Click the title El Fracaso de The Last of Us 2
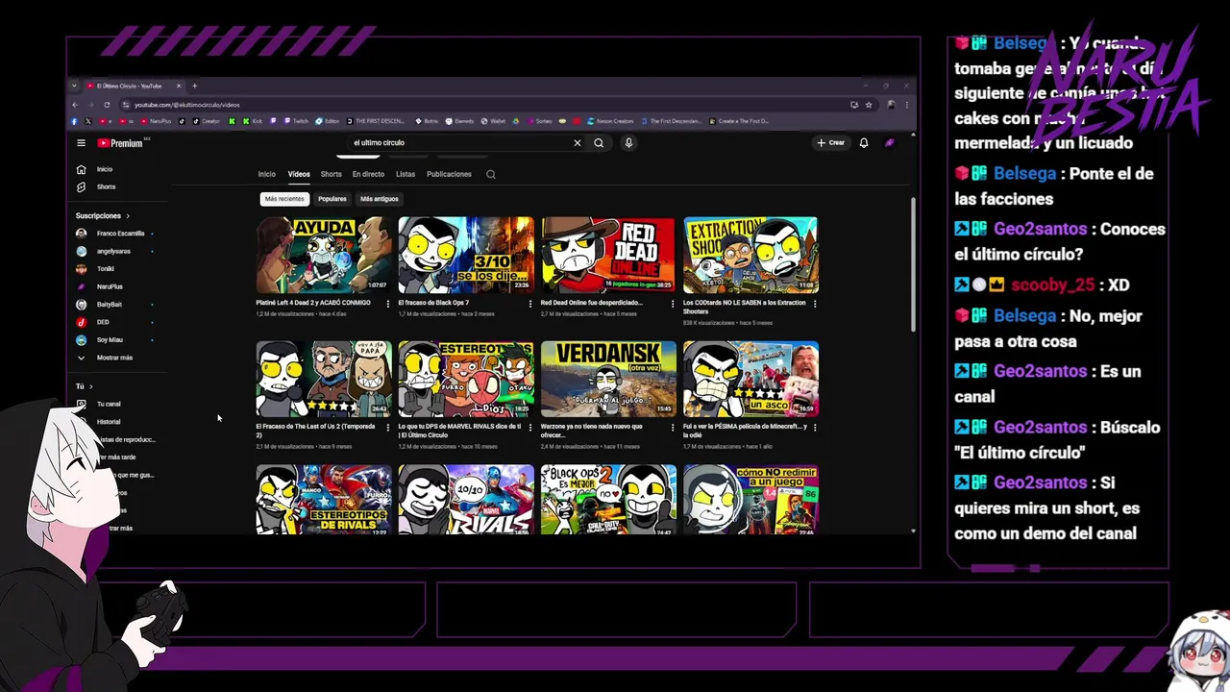This screenshot has width=1230, height=692. [x=317, y=431]
